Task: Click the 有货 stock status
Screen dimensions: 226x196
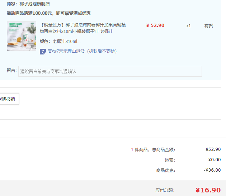Action: pyautogui.click(x=208, y=26)
